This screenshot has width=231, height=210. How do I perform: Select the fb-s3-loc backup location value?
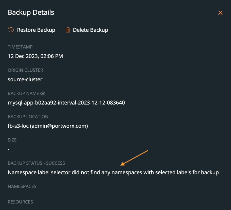(x=48, y=126)
